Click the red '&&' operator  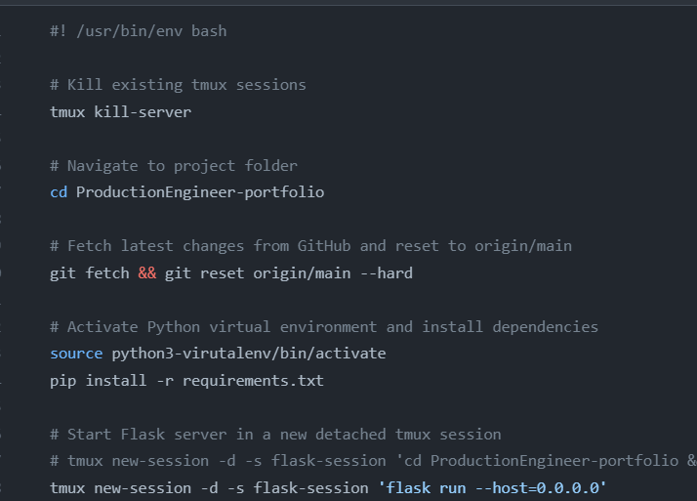[x=147, y=272]
